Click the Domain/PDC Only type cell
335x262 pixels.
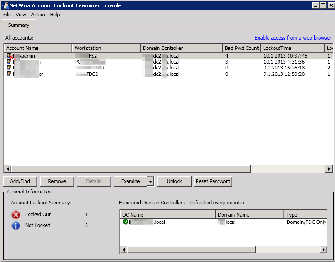[306, 222]
